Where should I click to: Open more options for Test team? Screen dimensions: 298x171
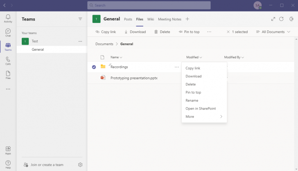pyautogui.click(x=80, y=41)
